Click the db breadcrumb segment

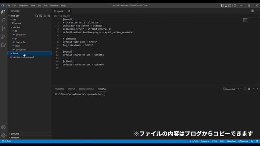pos(55,16)
